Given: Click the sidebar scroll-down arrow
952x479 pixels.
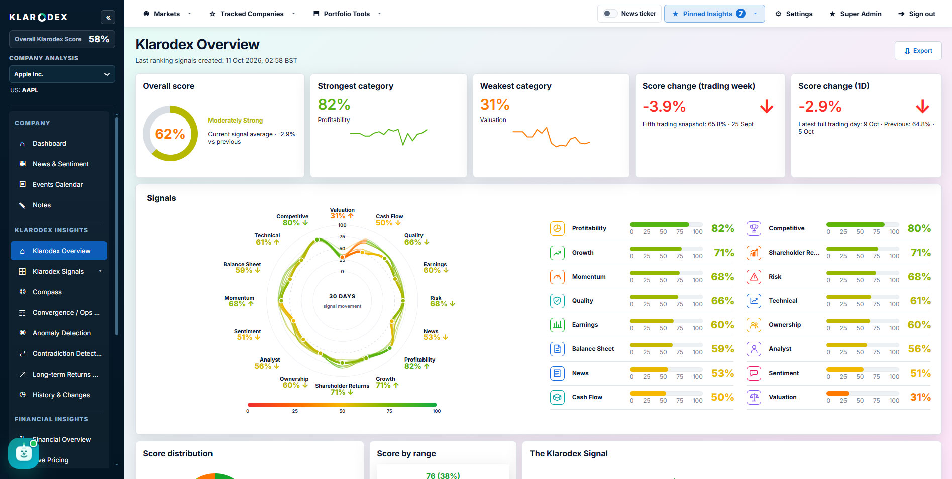Looking at the screenshot, I should tap(117, 465).
